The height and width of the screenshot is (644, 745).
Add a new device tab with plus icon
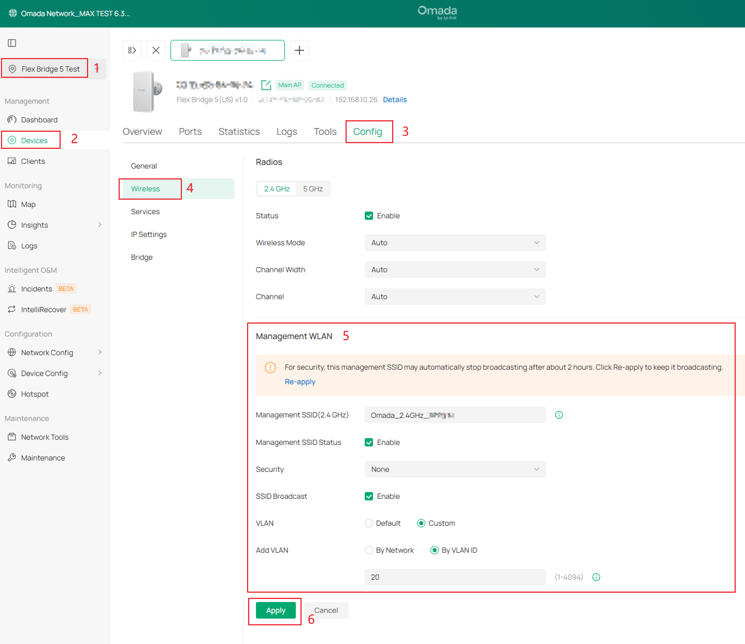coord(299,50)
